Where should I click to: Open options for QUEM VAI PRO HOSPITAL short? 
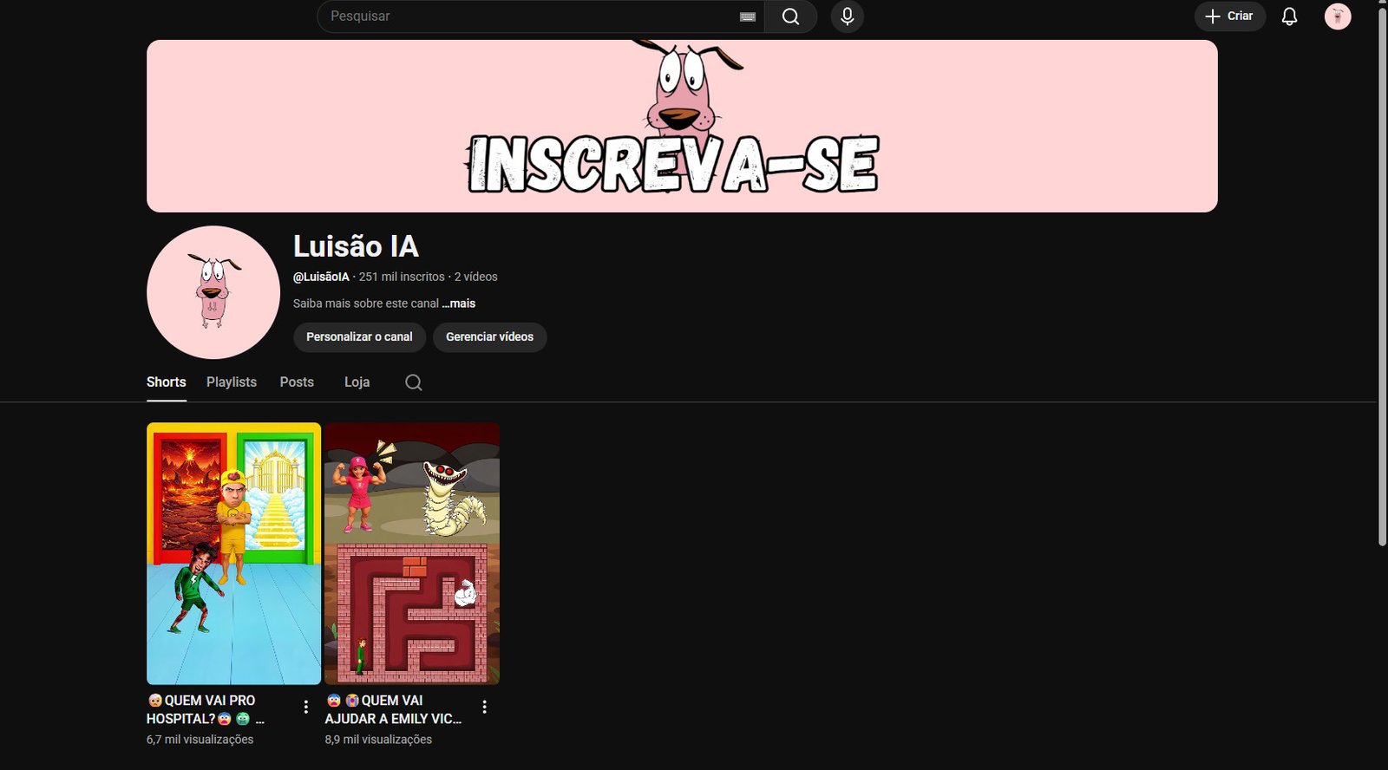(x=305, y=707)
